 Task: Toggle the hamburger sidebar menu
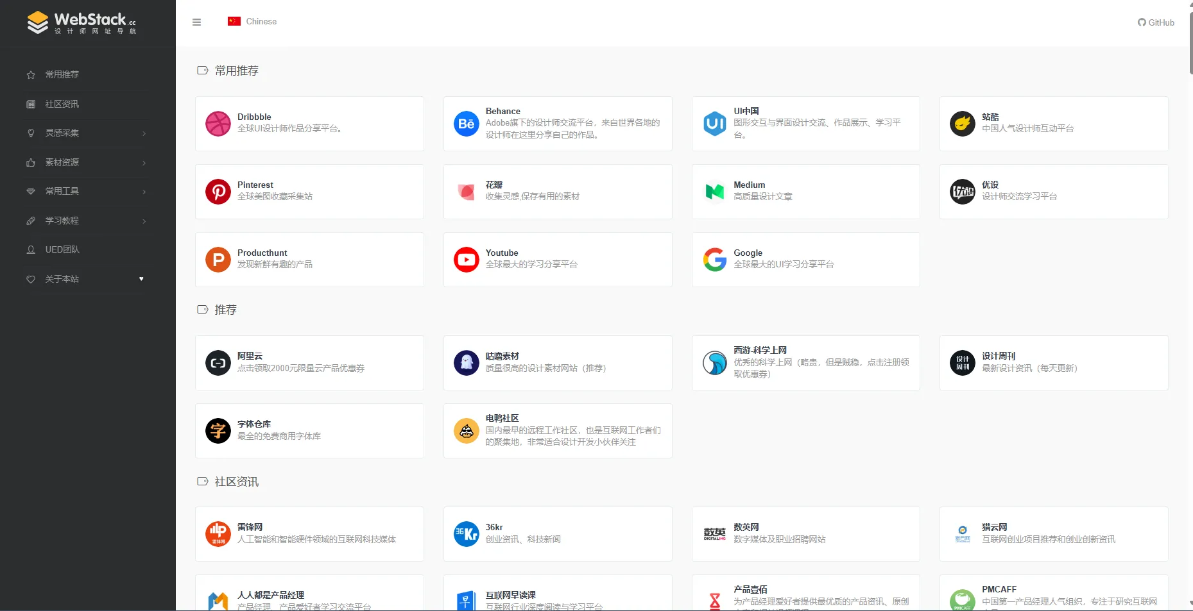197,22
